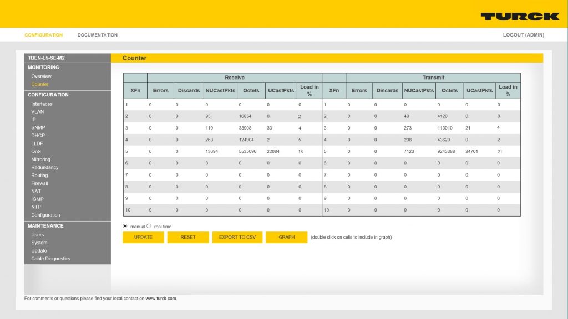Enable real time update mode
This screenshot has width=568, height=319.
[x=149, y=226]
